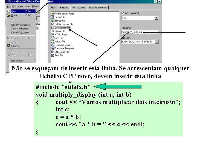This screenshot has width=197, height=147.
Task: Click the Binary File icon
Action: tap(53, 17)
